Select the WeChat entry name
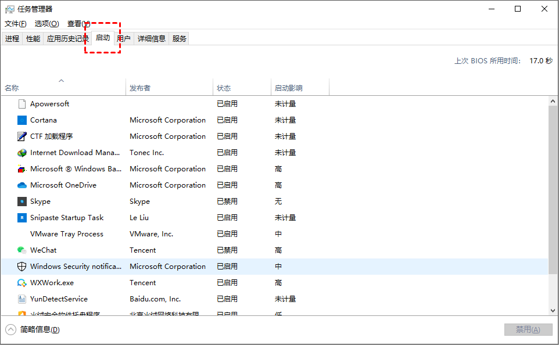The image size is (559, 345). click(43, 250)
